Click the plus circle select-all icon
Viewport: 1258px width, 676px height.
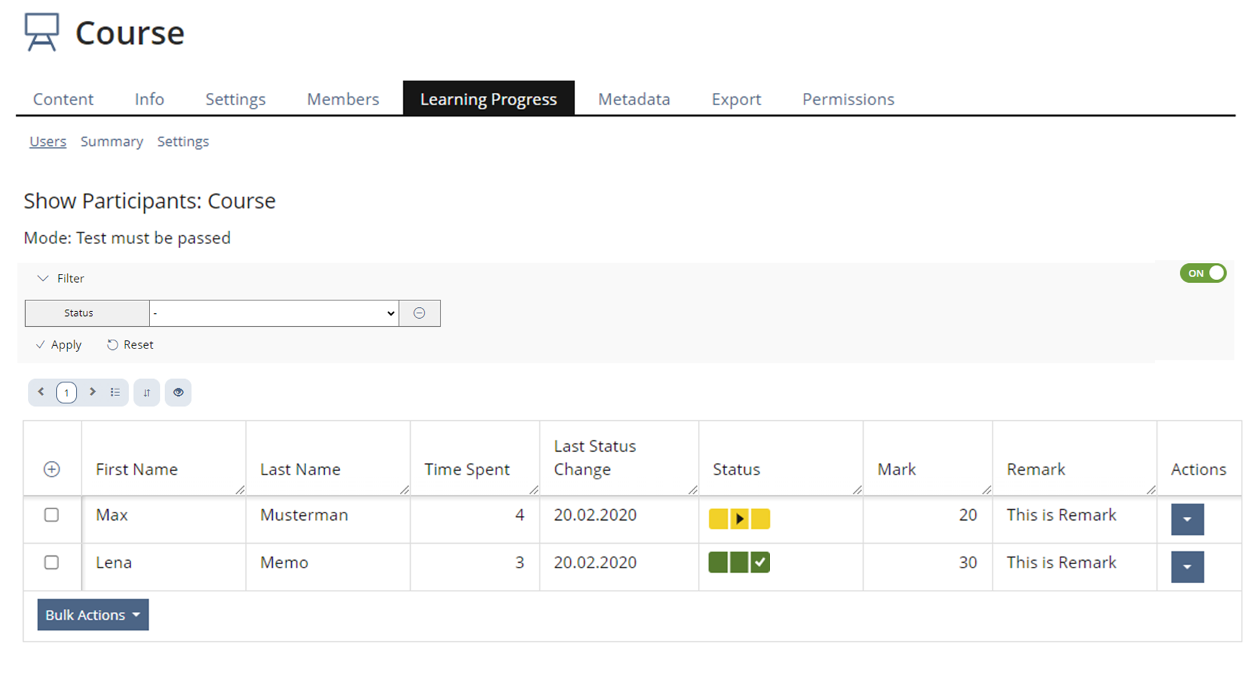(x=52, y=469)
